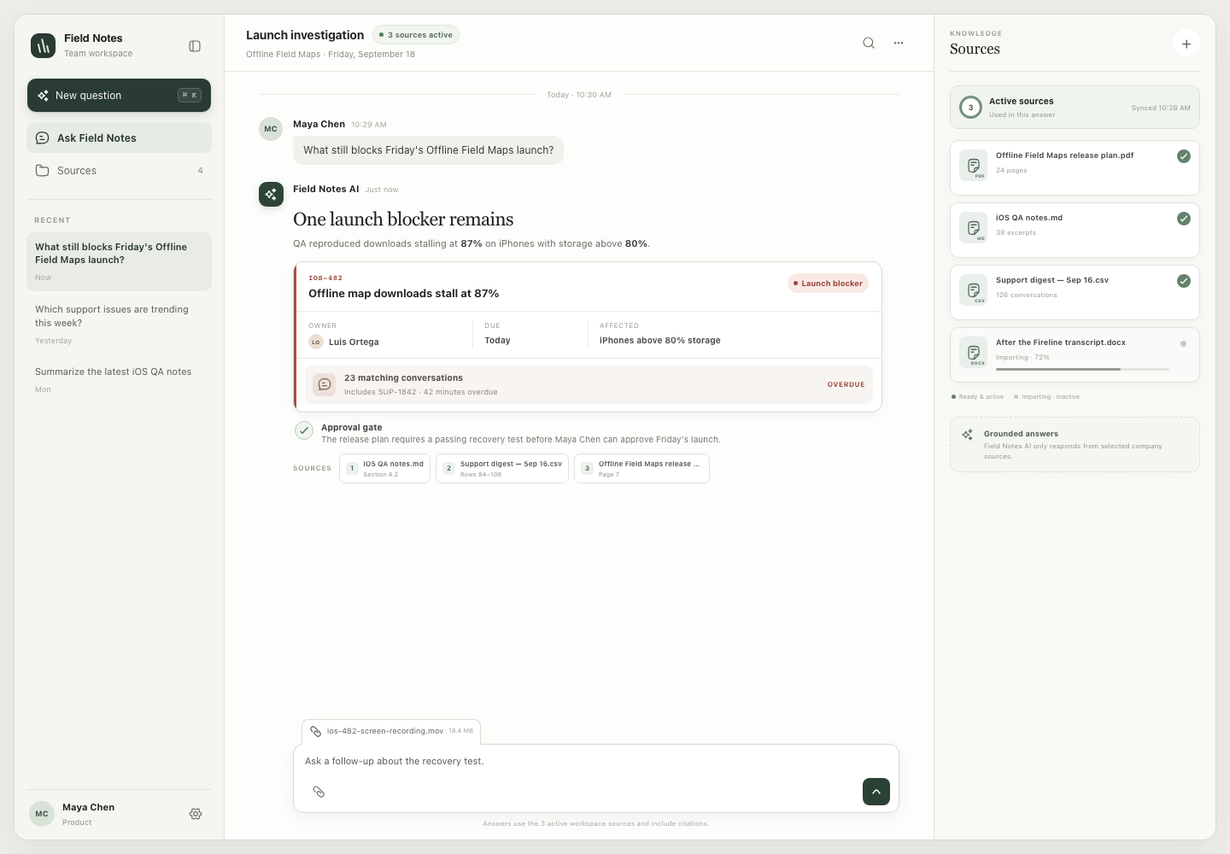Toggle Support digest Sep 16.csv source checkmark
Screen dimensions: 1230x854
[x=1184, y=281]
